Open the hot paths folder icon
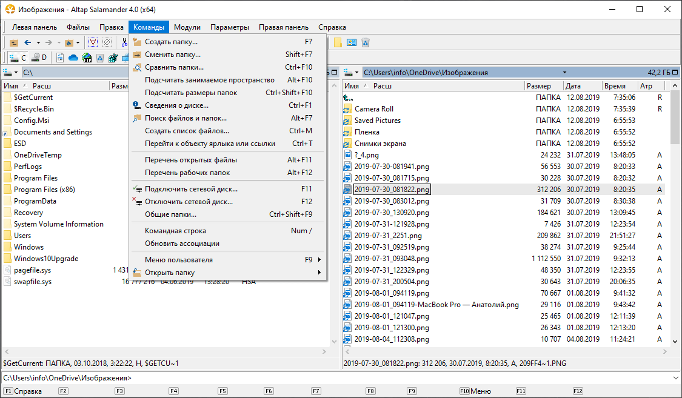Viewport: 682px width, 398px height. pos(69,42)
